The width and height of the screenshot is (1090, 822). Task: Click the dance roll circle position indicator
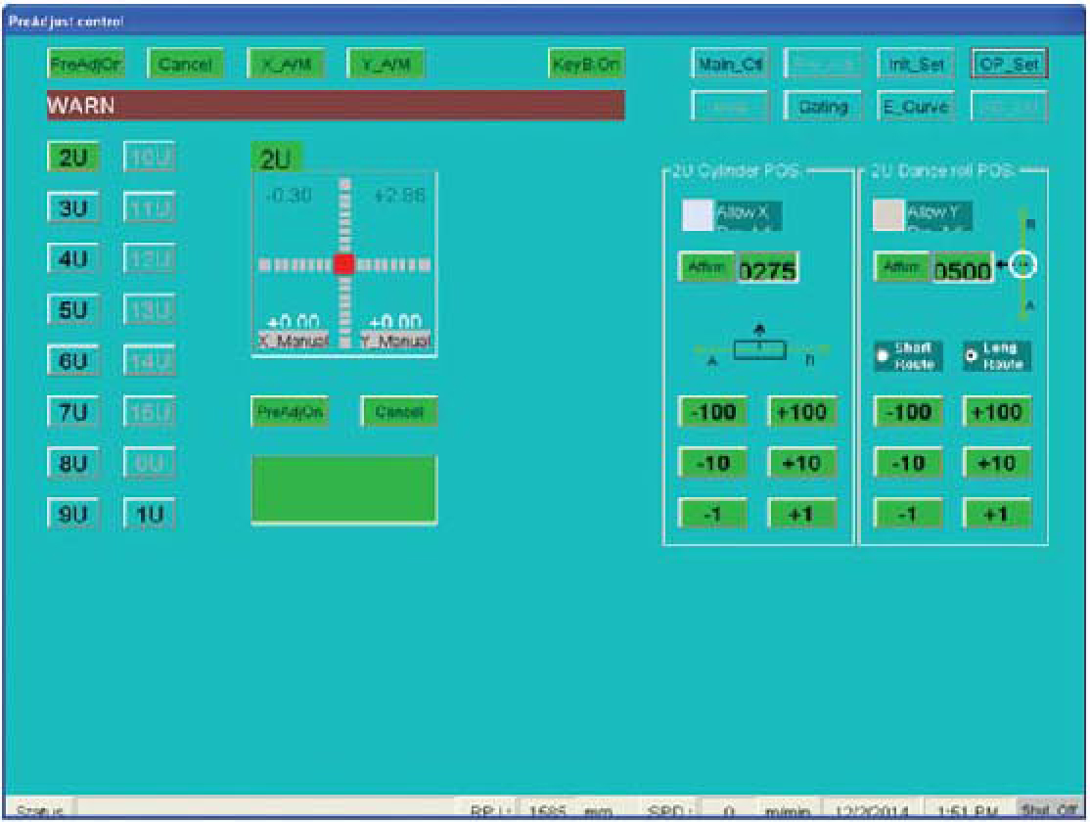(x=1022, y=265)
